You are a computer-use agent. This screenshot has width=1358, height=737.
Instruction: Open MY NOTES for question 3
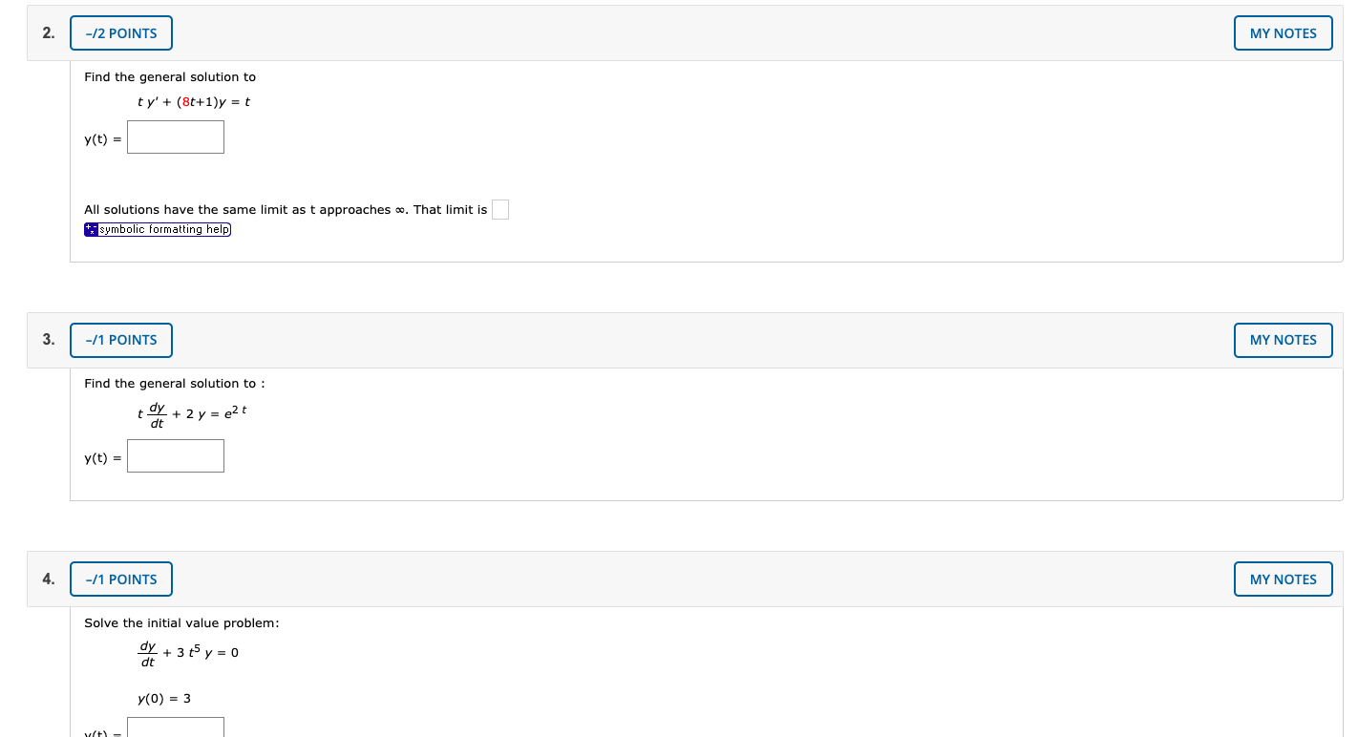(x=1283, y=340)
